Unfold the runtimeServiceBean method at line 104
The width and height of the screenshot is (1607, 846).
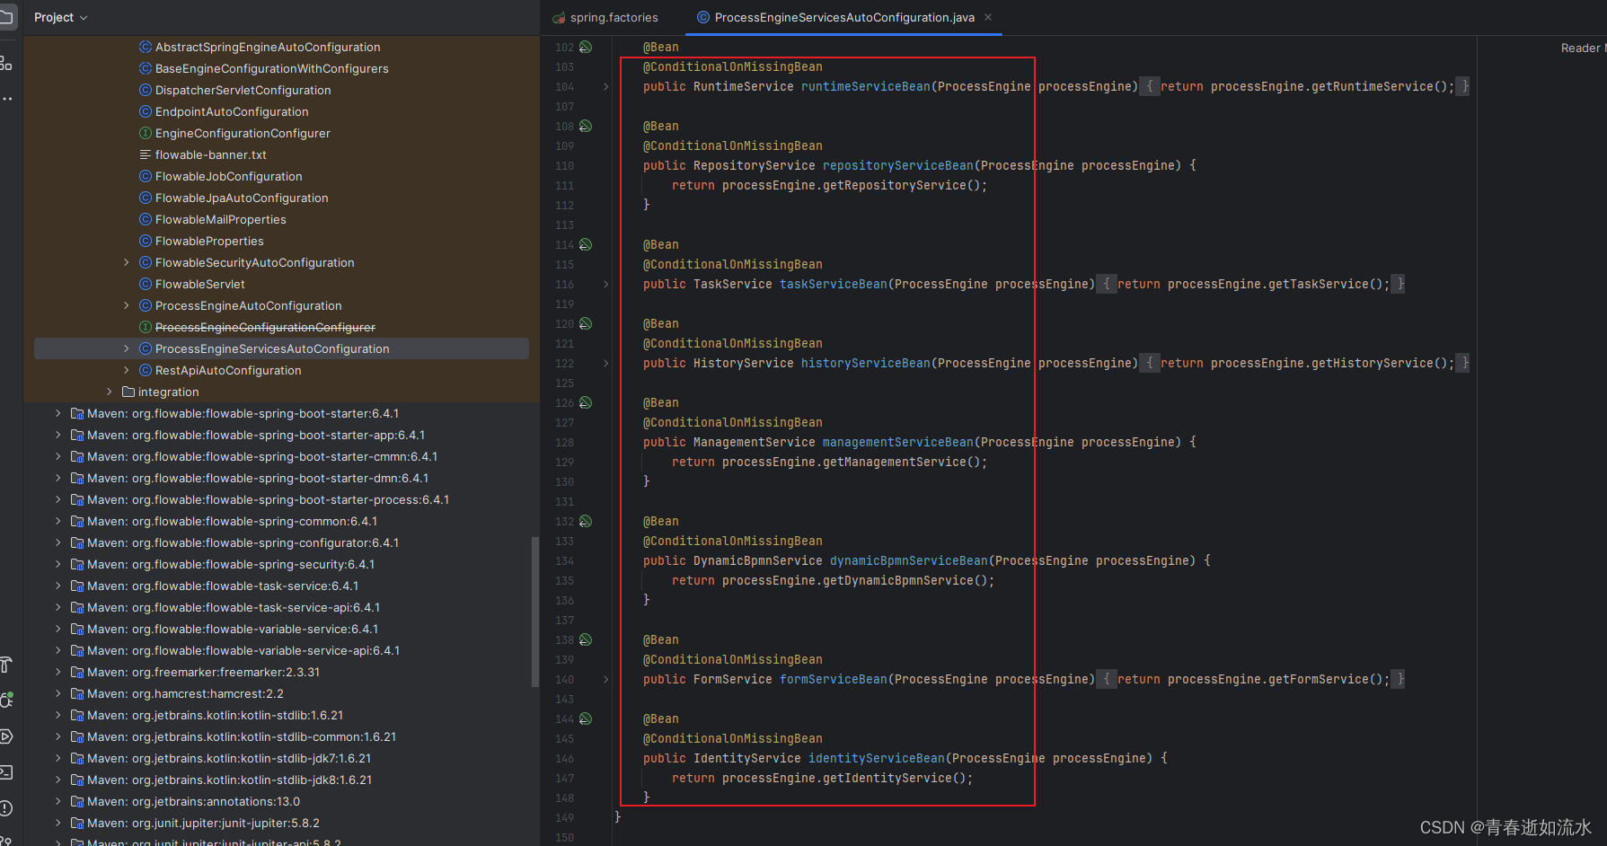pyautogui.click(x=605, y=86)
